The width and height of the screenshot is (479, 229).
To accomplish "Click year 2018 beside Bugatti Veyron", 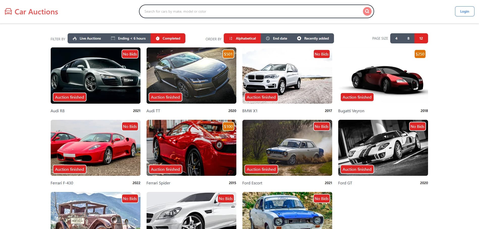I will [424, 111].
